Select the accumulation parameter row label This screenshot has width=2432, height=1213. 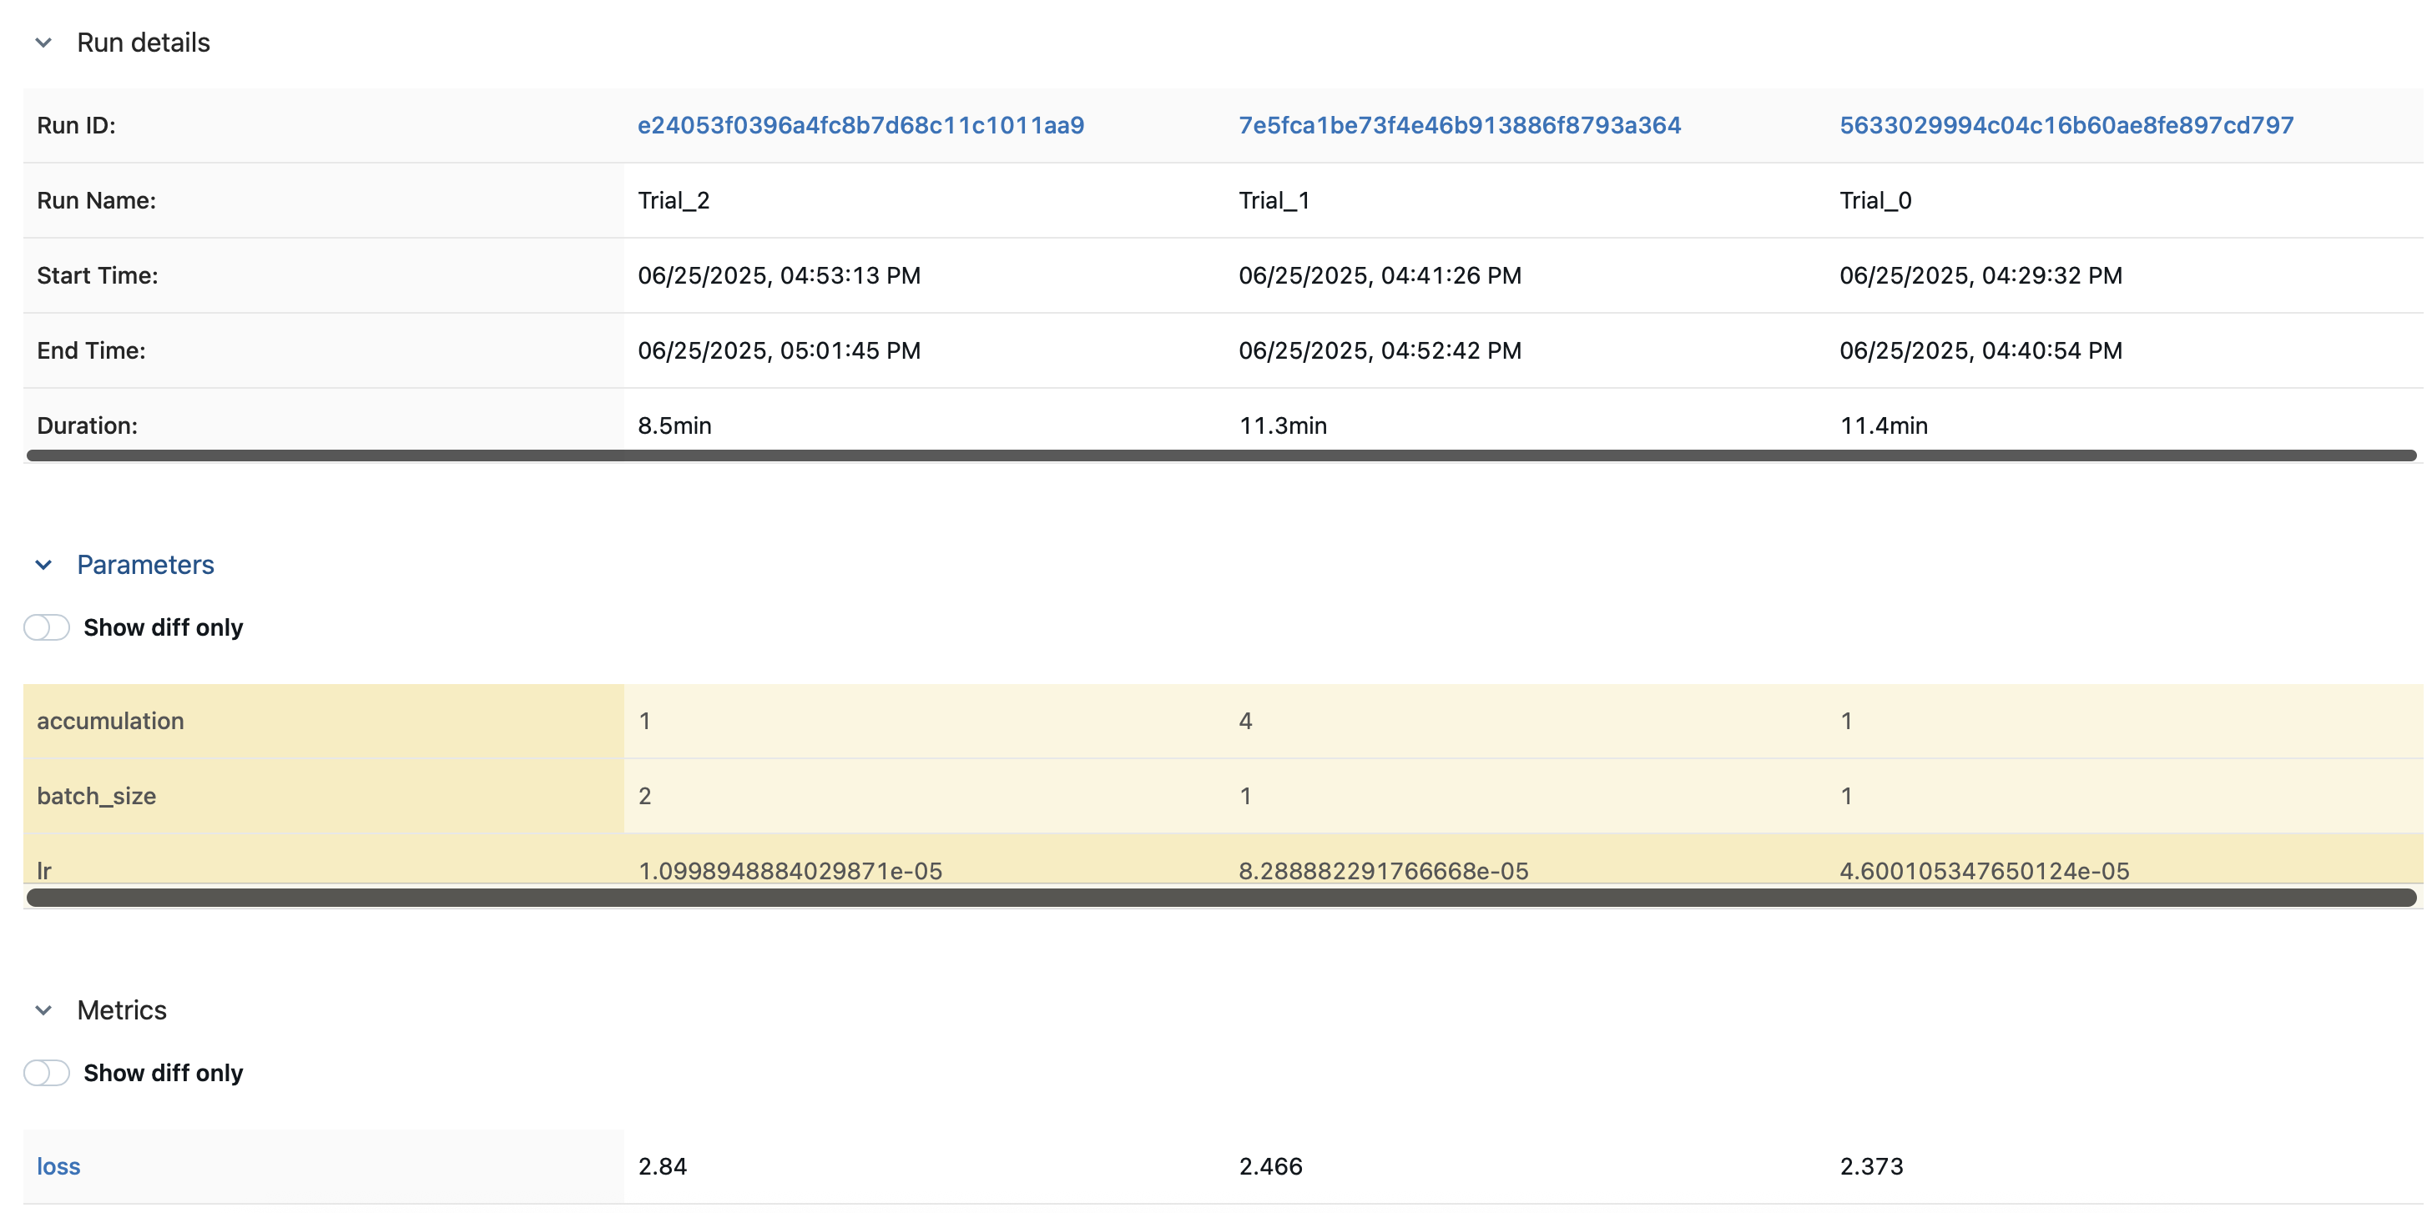110,721
